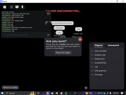Show hidden system tray icons
This screenshot has width=126, height=95.
(96, 93)
